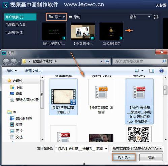168x166 pixels.
Task: Click the 录制 record button
Action: [75, 17]
